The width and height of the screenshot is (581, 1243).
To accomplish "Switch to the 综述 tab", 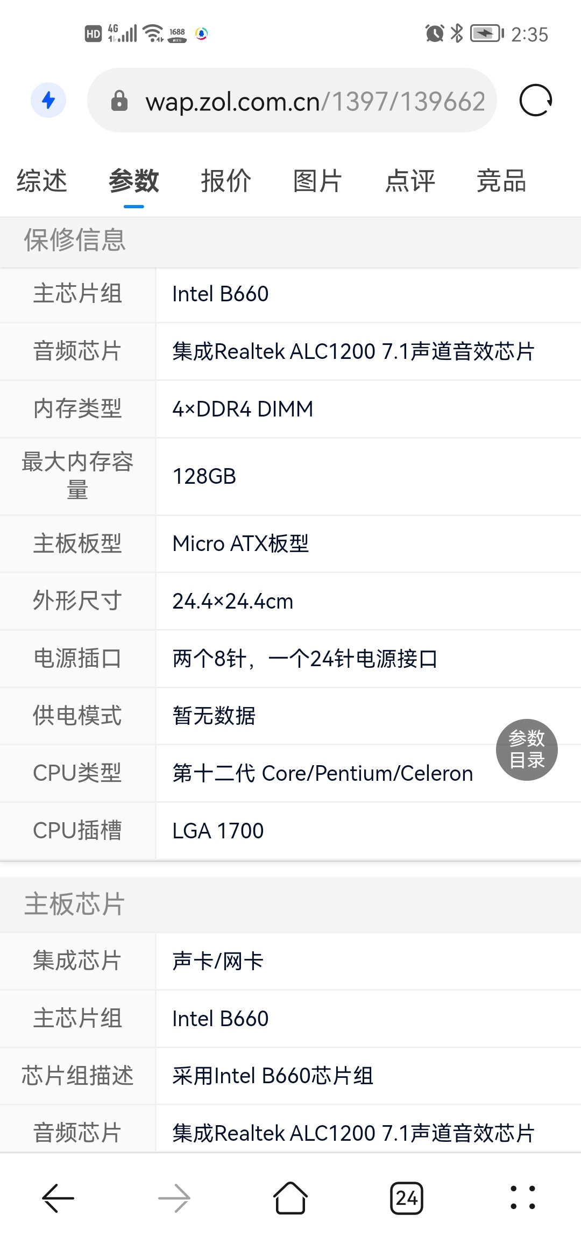I will 42,181.
